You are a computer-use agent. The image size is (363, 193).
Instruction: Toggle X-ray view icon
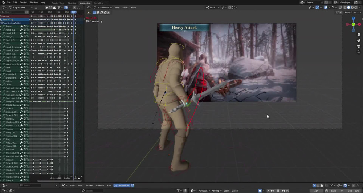(x=340, y=8)
